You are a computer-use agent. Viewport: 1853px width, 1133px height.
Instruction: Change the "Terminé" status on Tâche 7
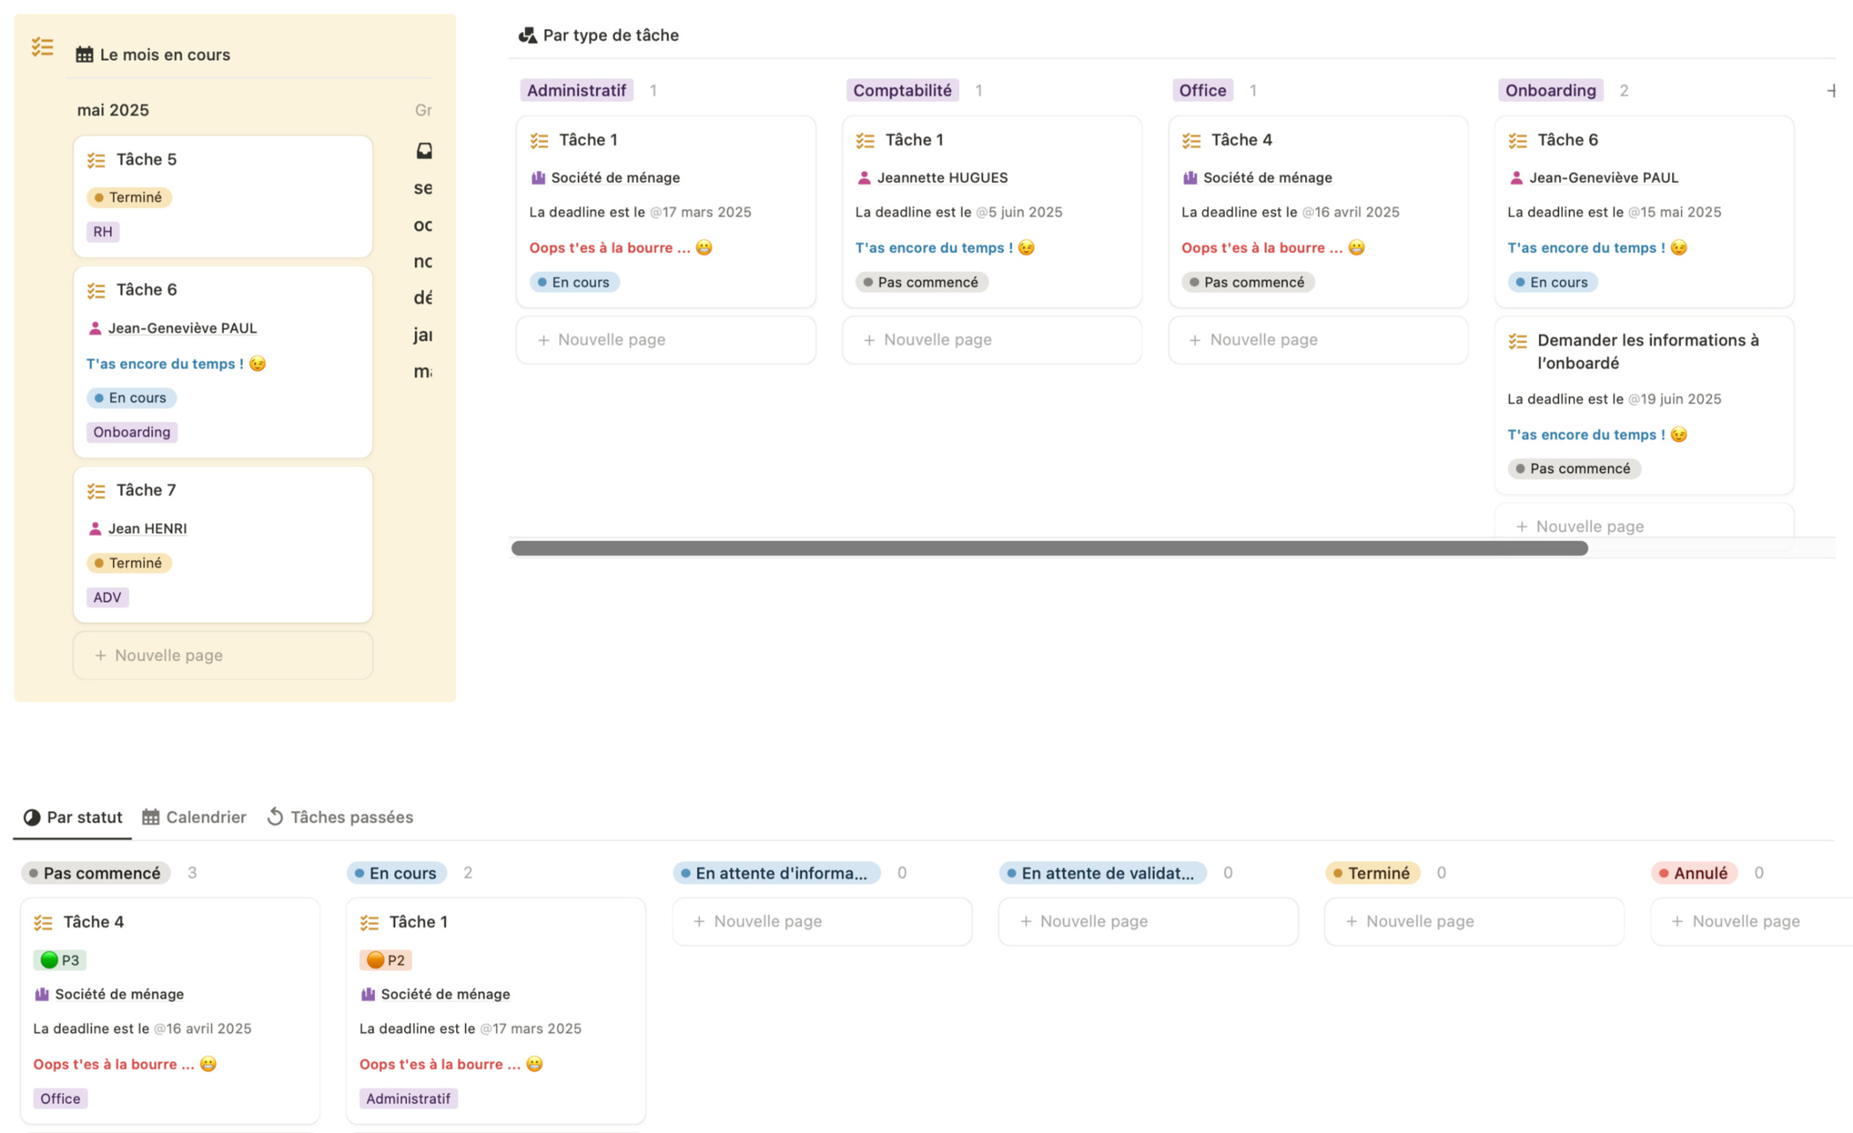pyautogui.click(x=129, y=562)
